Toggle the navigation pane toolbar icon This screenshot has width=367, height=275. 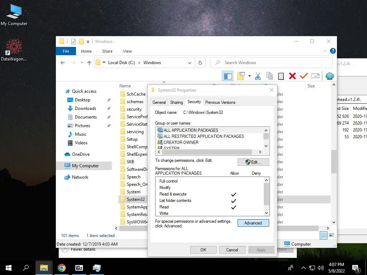228,76
